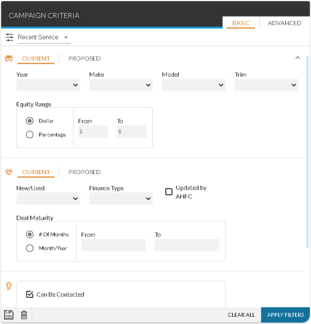Click the Equity Range From field

[x=93, y=132]
